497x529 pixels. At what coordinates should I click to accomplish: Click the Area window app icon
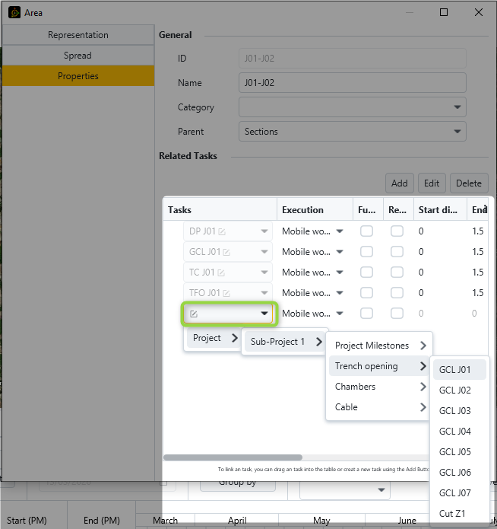tap(14, 12)
